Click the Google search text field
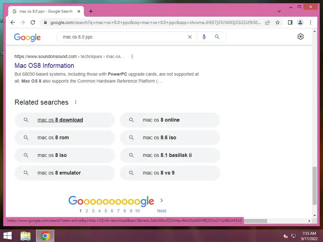 pyautogui.click(x=124, y=37)
